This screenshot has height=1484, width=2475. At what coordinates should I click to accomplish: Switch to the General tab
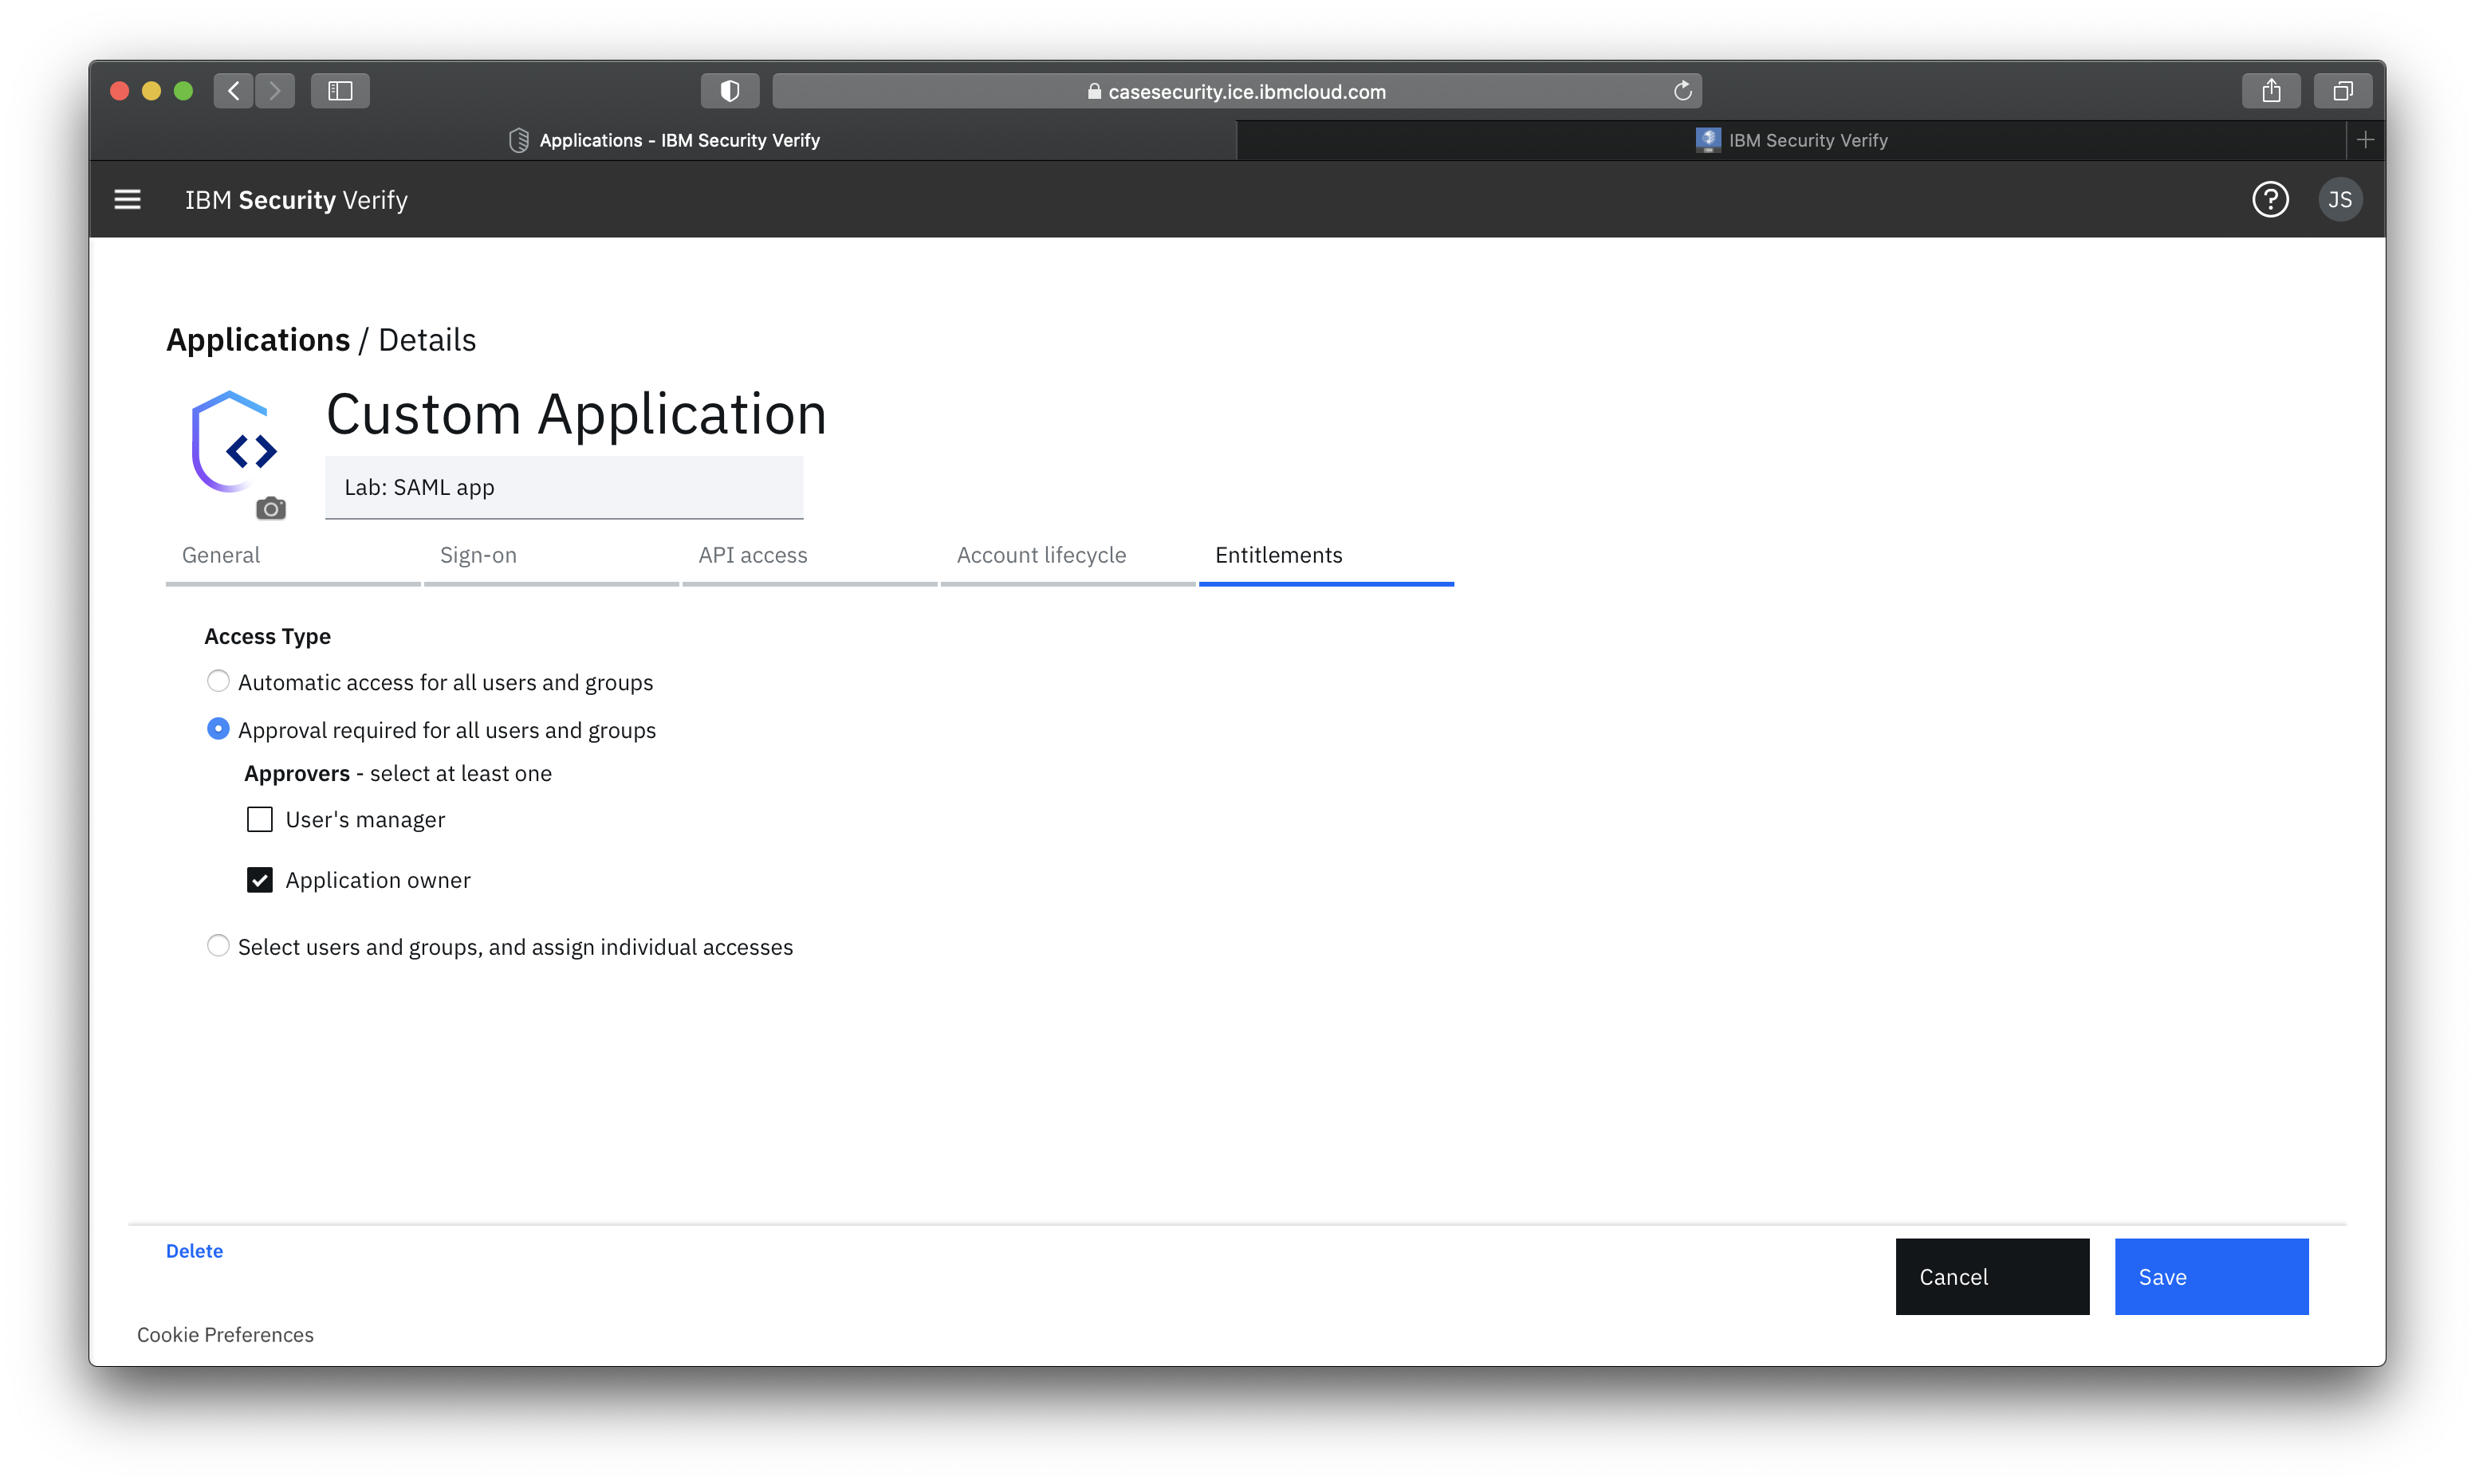tap(219, 553)
